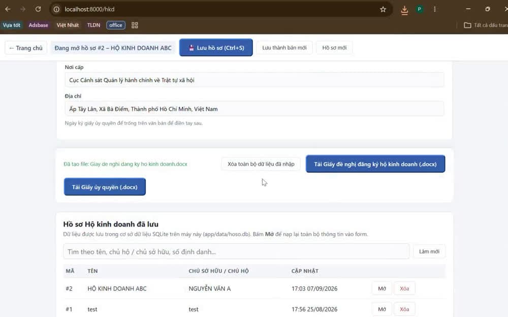
Task: Click the Nơi cấp input field
Action: (x=255, y=80)
